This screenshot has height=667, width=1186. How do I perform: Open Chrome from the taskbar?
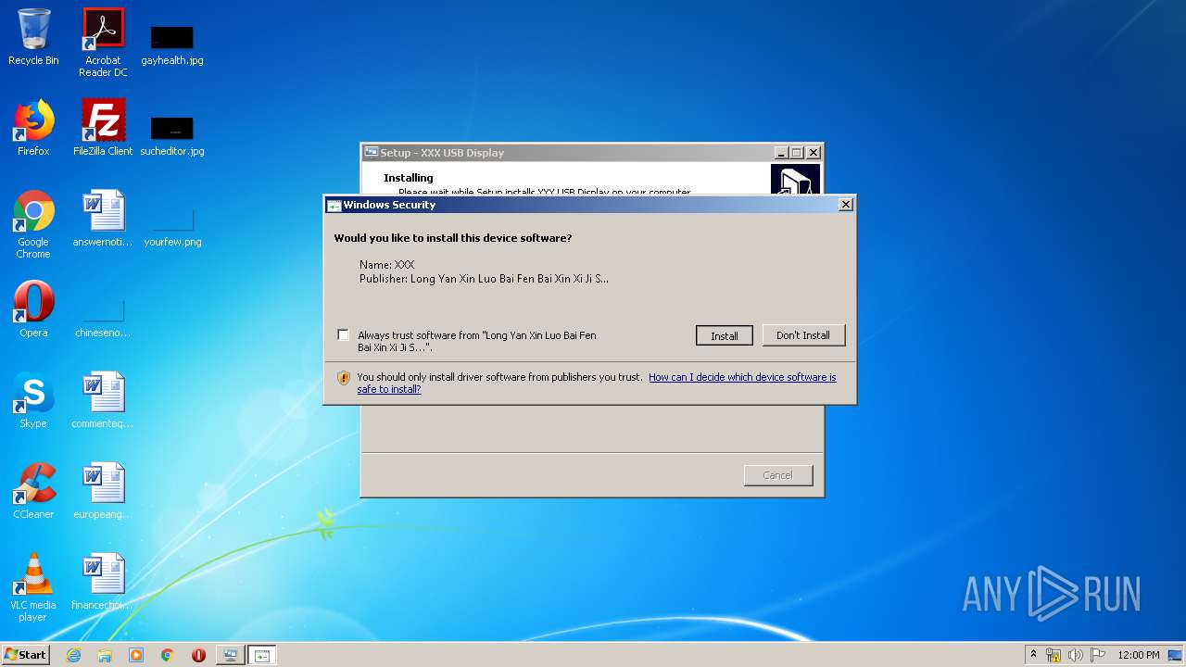pos(167,655)
